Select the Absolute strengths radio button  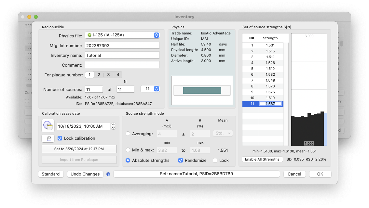(x=128, y=160)
